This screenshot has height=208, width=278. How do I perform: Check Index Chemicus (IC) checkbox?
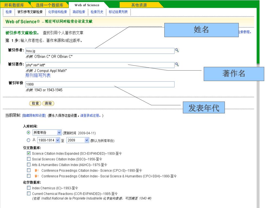[29, 188]
